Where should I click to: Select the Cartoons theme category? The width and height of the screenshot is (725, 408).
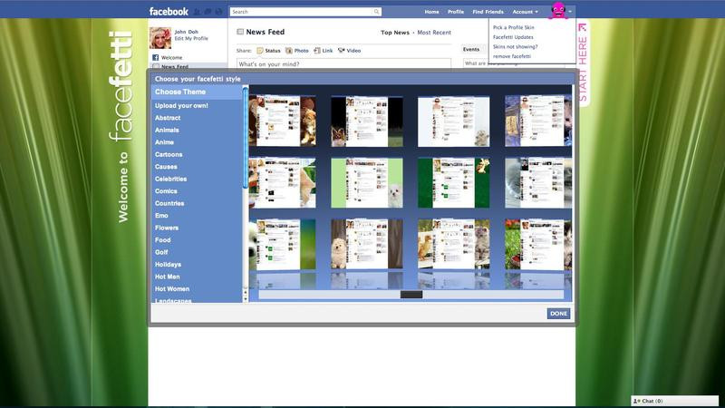(169, 154)
